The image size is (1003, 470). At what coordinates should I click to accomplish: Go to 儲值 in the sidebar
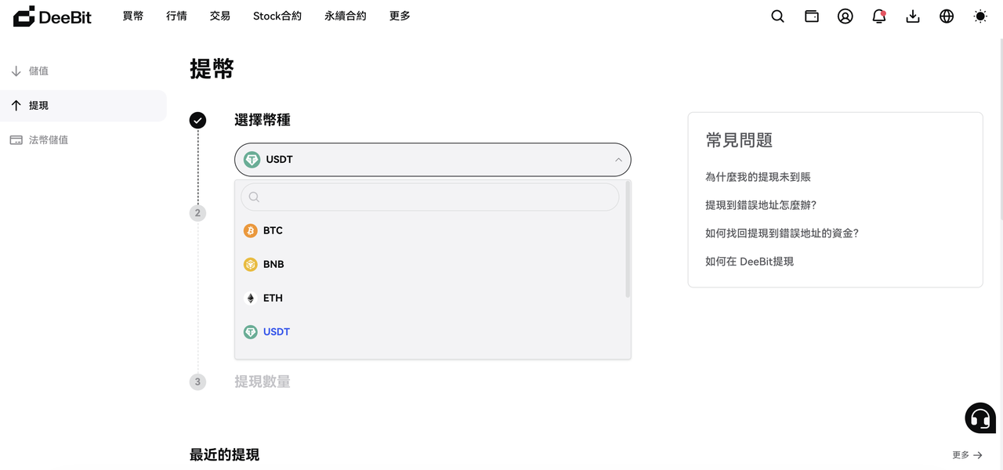[83, 70]
